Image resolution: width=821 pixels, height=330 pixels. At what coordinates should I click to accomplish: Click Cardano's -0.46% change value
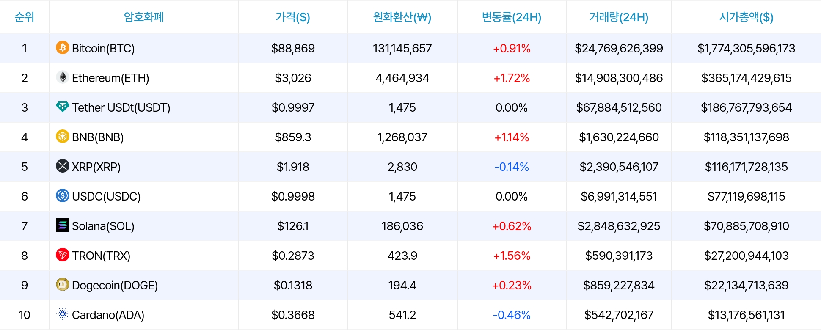(512, 315)
